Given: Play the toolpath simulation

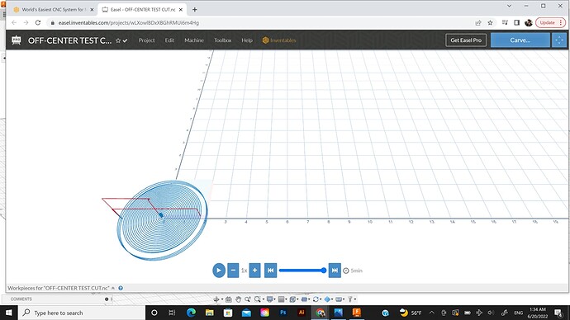Looking at the screenshot, I should (x=219, y=271).
